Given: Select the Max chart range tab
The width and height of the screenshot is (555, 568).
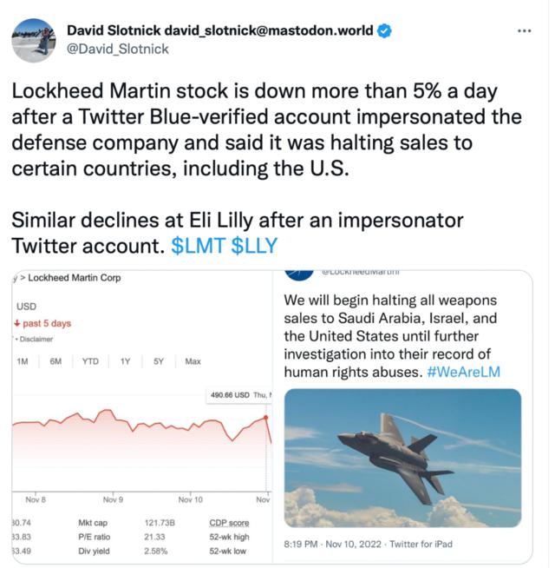Looking at the screenshot, I should (193, 361).
